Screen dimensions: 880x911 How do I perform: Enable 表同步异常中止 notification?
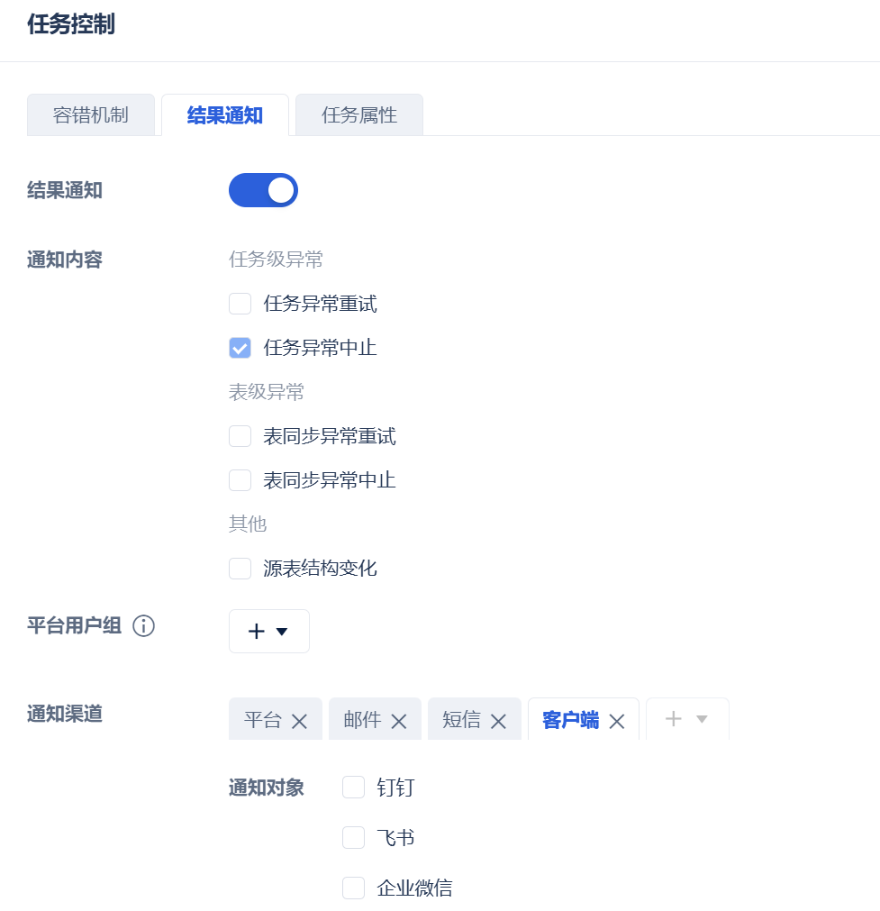click(x=240, y=479)
